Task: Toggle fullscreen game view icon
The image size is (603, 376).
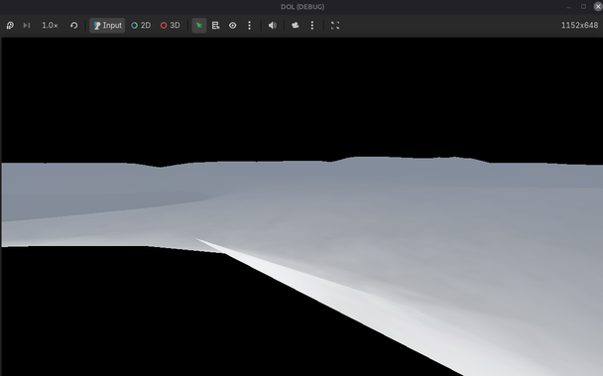Action: pyautogui.click(x=335, y=26)
